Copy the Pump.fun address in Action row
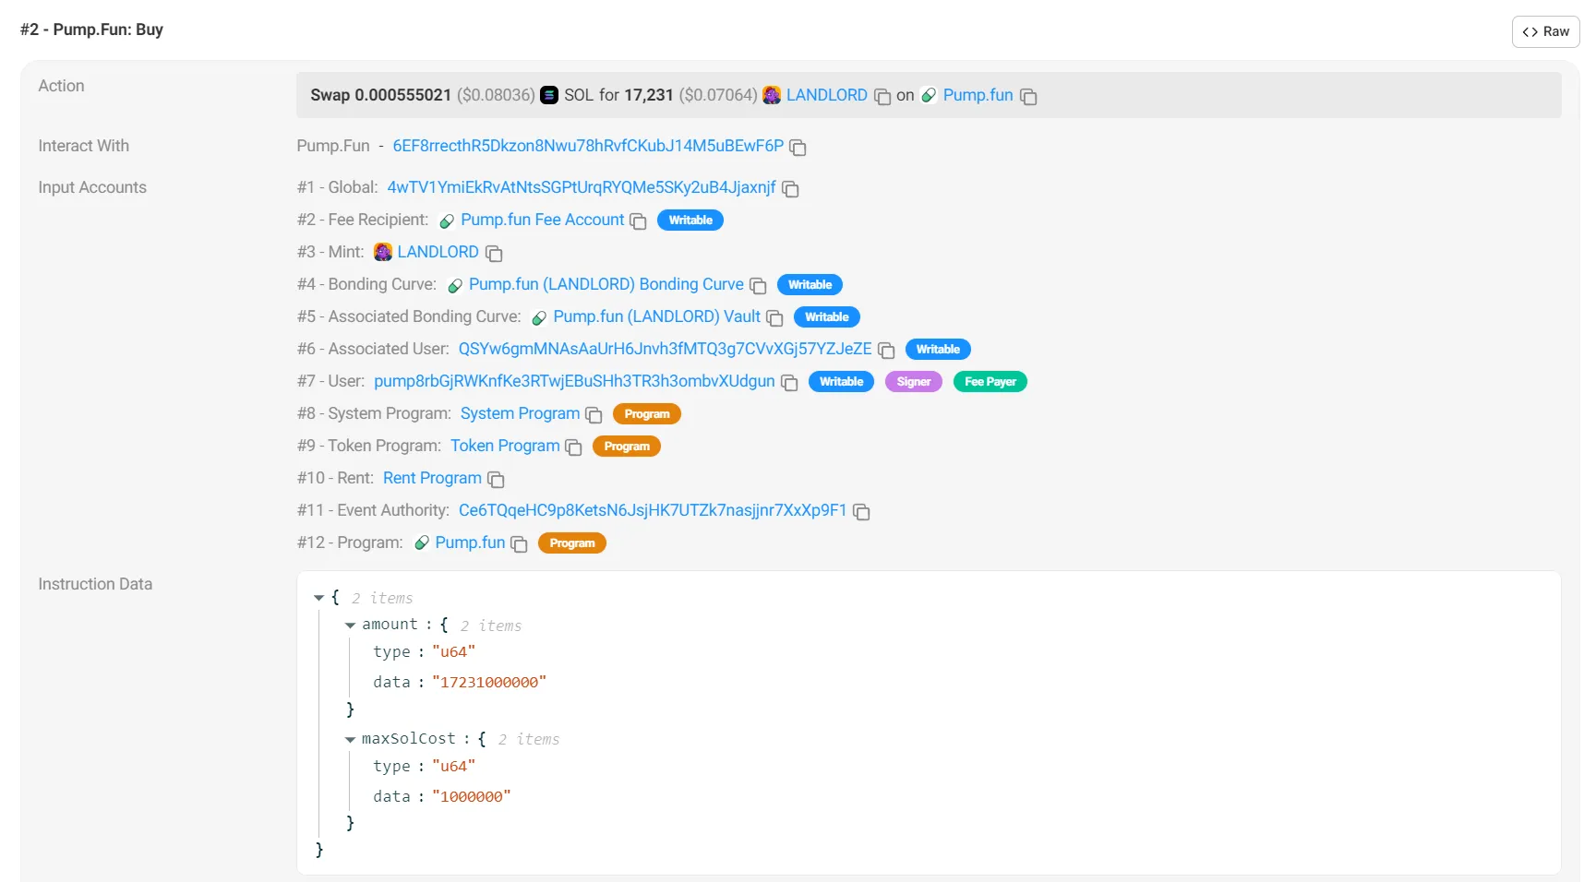Screen dimensions: 1584x882 click(x=1028, y=97)
